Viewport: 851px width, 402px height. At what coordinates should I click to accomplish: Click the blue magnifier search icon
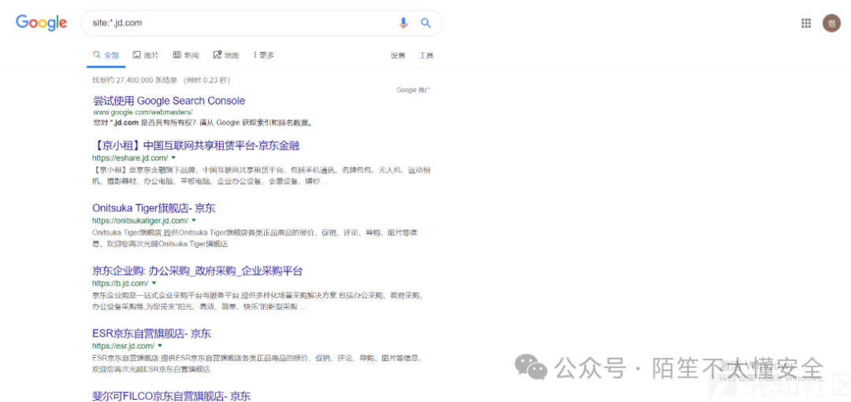tap(426, 23)
